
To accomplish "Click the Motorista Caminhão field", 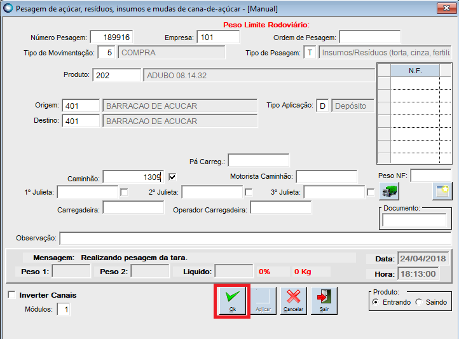I will 326,177.
